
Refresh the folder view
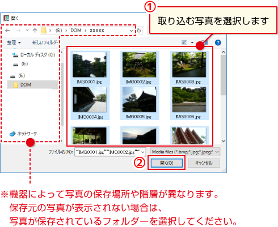click(x=139, y=31)
